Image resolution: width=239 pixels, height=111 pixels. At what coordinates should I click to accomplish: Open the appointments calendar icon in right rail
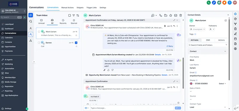point(235,39)
